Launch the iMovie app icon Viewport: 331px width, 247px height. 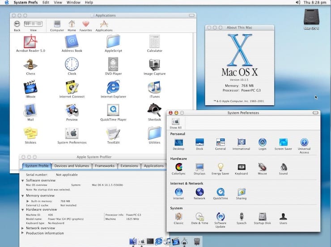[x=30, y=87]
